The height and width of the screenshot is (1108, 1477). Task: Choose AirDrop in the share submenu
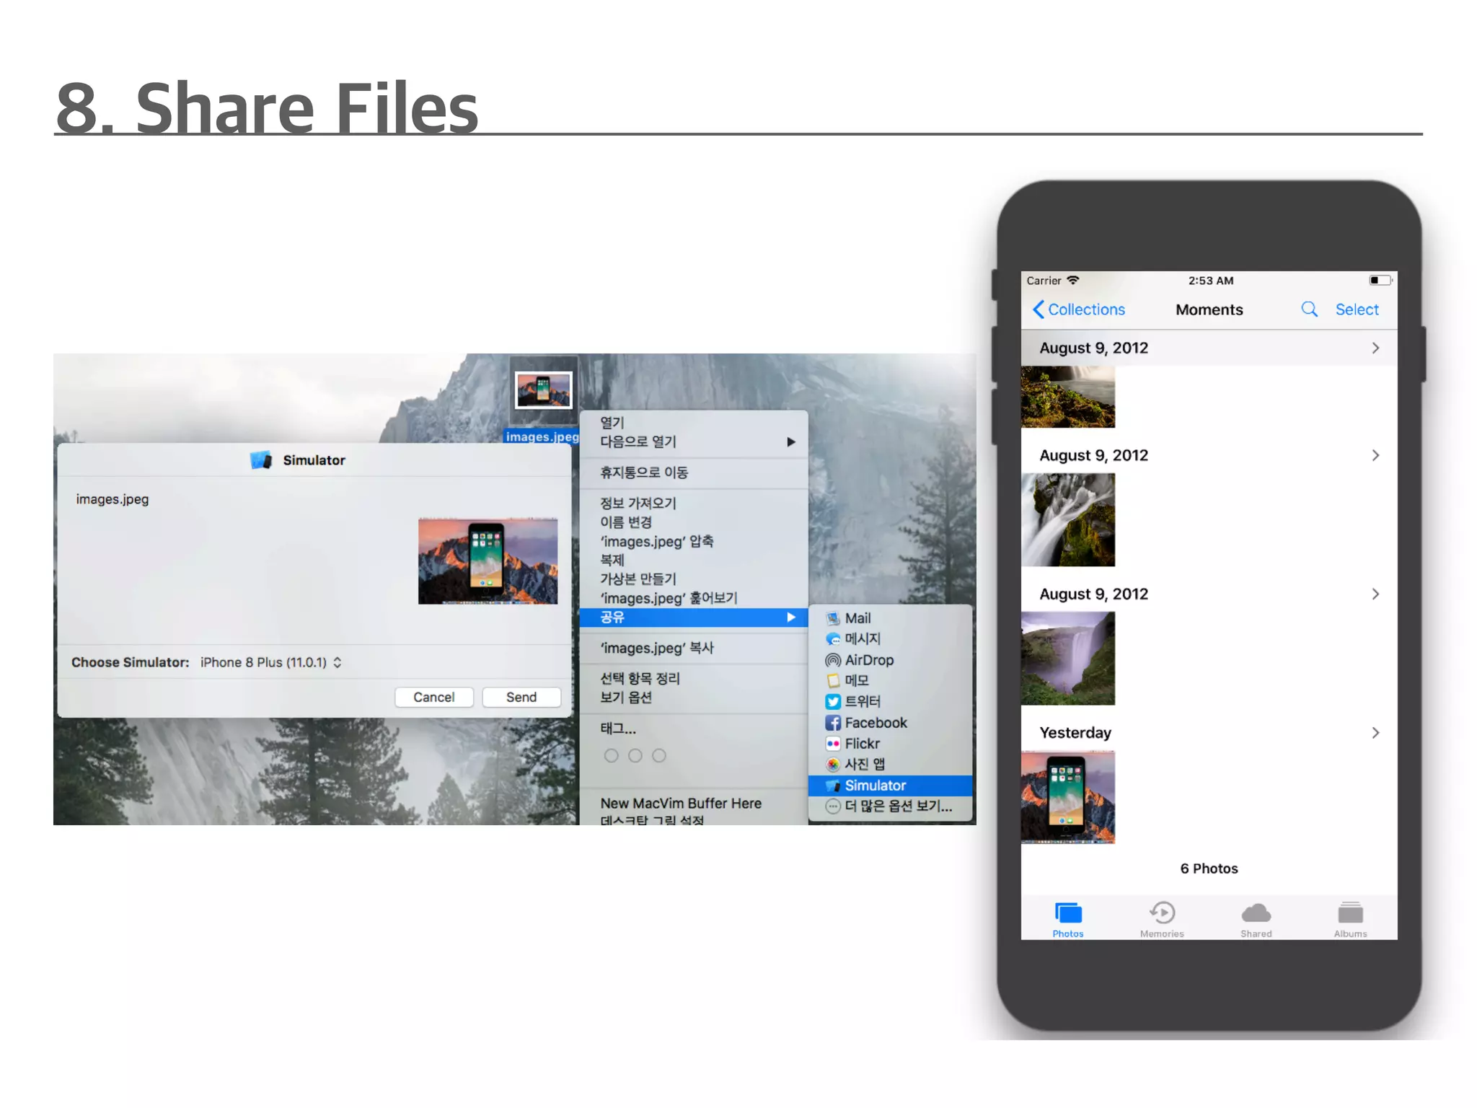(868, 660)
